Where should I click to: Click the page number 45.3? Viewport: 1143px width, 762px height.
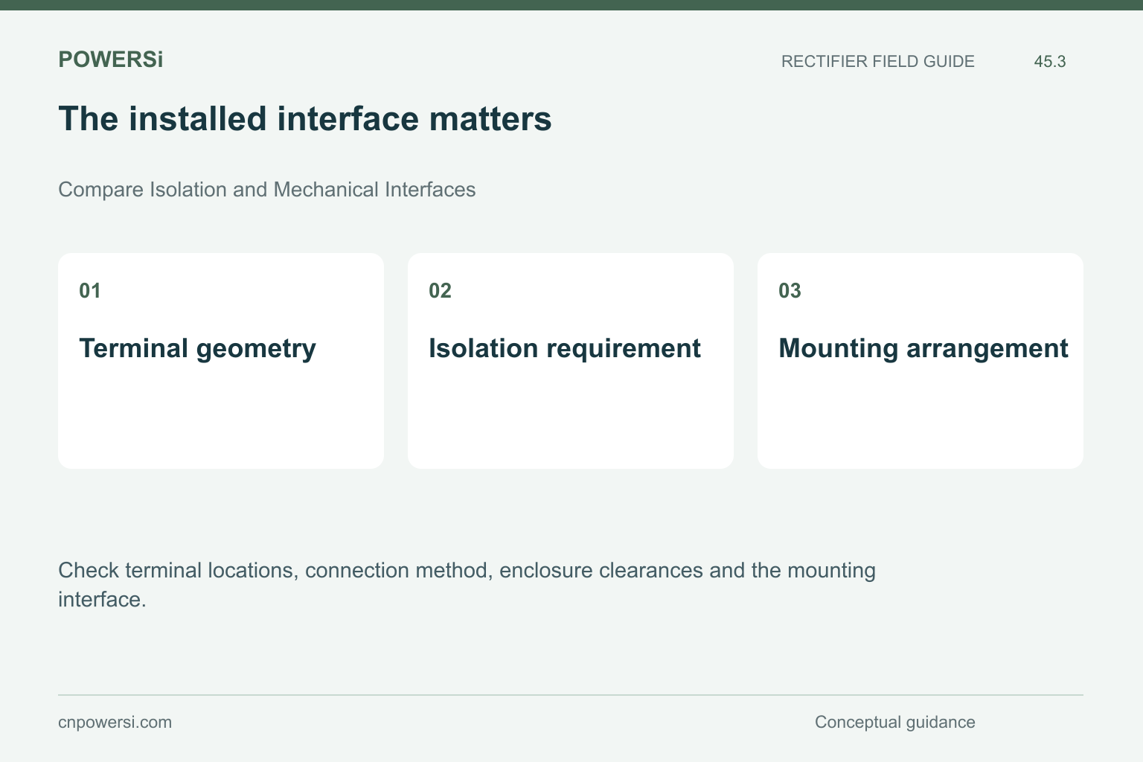1049,62
